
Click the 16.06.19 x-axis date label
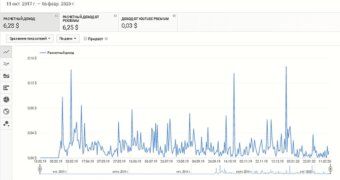click(135, 161)
